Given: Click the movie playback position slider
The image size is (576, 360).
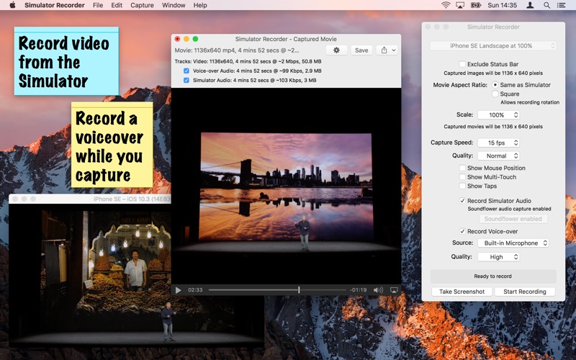Looking at the screenshot, I should (277, 290).
